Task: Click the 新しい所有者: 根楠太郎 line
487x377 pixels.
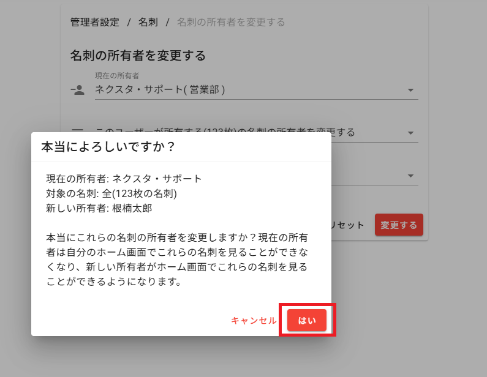Action: click(99, 208)
